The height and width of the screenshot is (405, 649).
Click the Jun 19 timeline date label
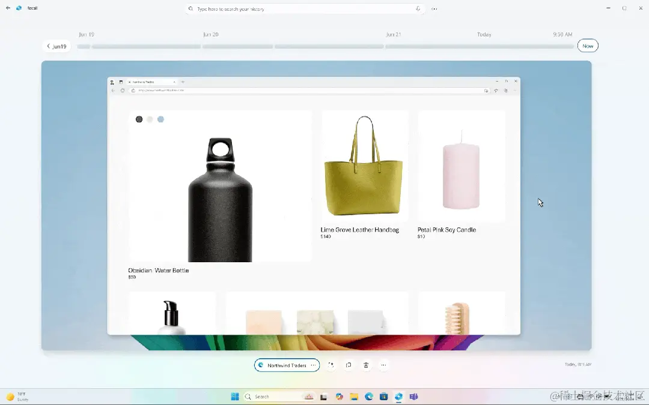tap(87, 34)
